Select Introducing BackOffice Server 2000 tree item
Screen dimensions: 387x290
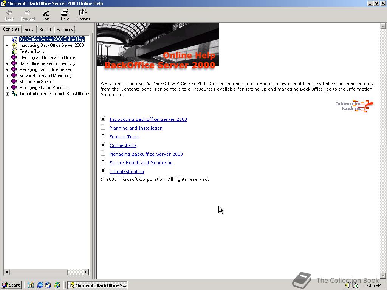[51, 45]
